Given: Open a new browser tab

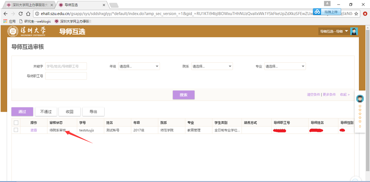Looking at the screenshot, I should click(114, 5).
